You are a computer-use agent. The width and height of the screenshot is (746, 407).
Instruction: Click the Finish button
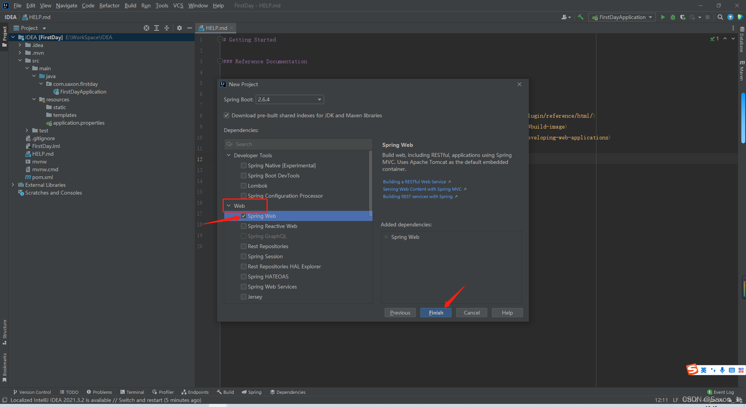(x=436, y=313)
